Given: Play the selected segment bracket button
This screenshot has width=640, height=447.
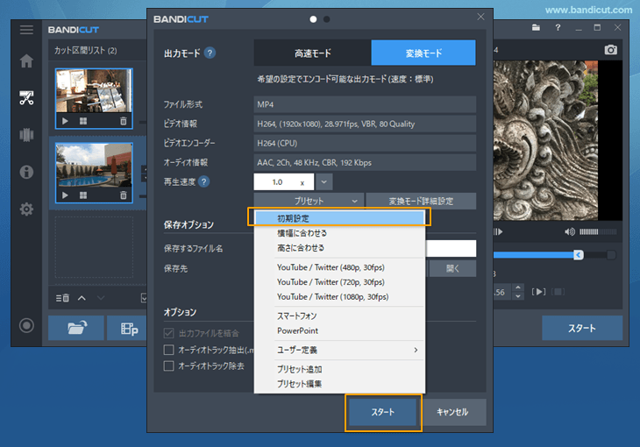Looking at the screenshot, I should 539,292.
